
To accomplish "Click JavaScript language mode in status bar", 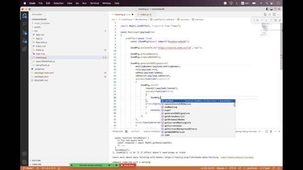I will (252, 168).
